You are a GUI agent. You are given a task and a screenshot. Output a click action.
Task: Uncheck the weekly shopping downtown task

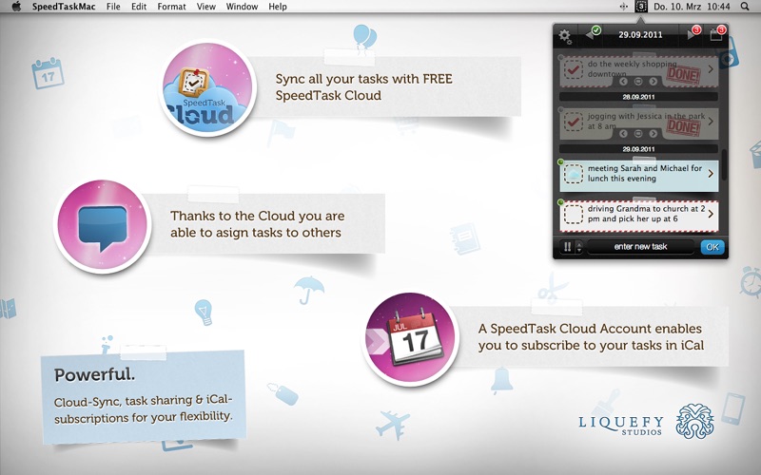pyautogui.click(x=574, y=69)
